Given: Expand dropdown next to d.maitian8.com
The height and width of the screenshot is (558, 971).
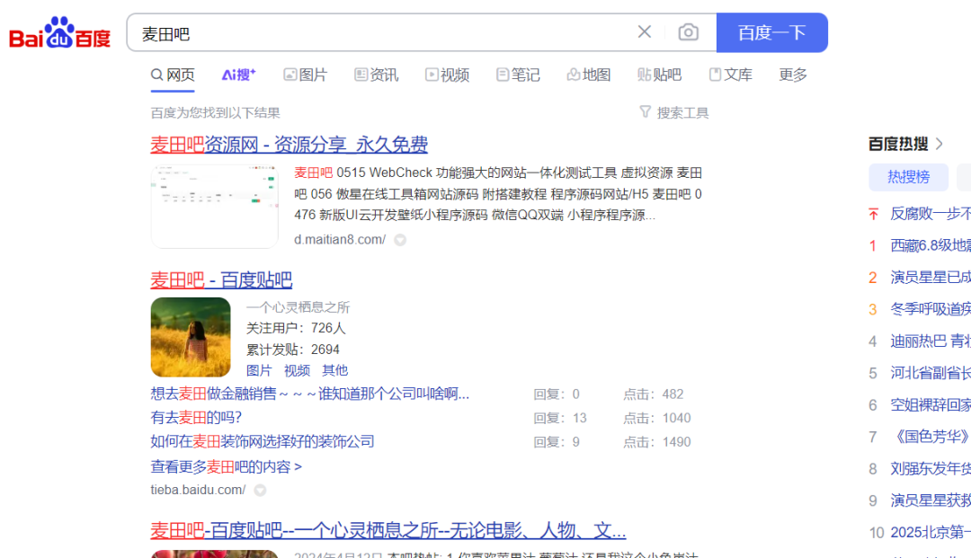Looking at the screenshot, I should point(400,240).
